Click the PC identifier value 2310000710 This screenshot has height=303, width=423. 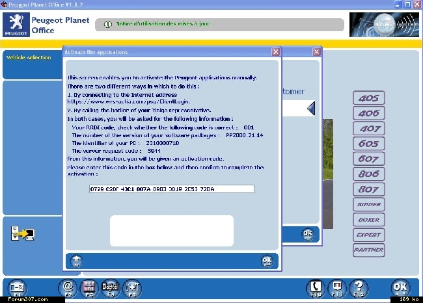click(x=163, y=143)
